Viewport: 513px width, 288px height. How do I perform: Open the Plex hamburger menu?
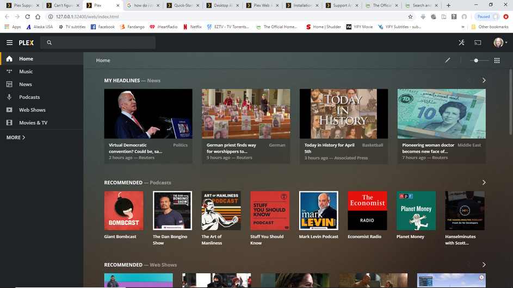click(x=9, y=42)
